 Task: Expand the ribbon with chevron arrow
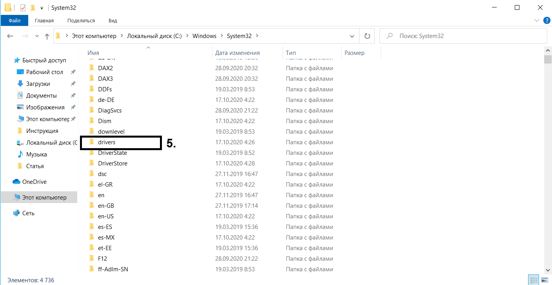coord(537,20)
